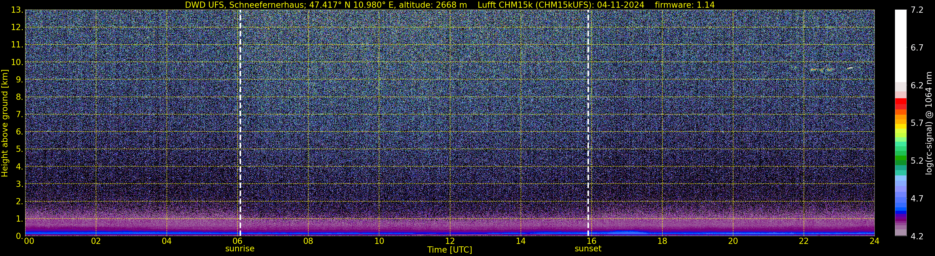The width and height of the screenshot is (935, 256).
Task: Click the time tick label '24'
Action: [874, 241]
